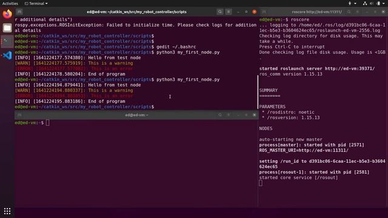Click the scripts terminal title bar text
This screenshot has height=218, width=388.
coord(136,12)
